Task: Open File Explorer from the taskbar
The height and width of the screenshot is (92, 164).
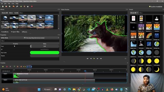Action: 74,89
